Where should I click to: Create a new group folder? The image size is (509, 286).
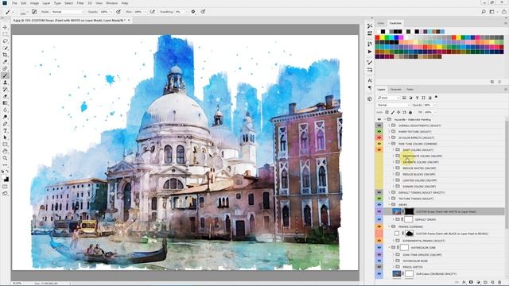point(485,283)
